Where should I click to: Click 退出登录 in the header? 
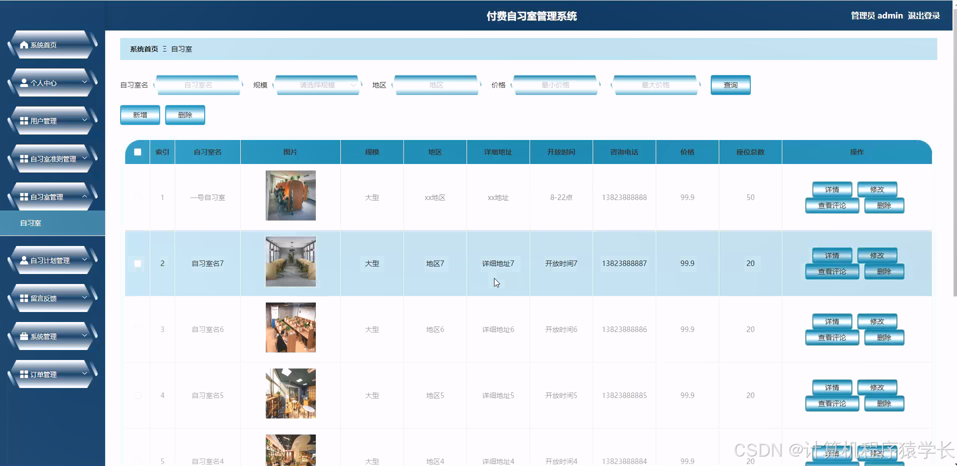click(x=924, y=15)
